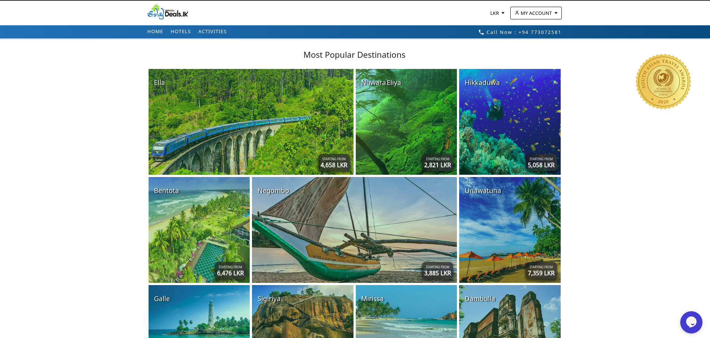Go to the Home menu item
The image size is (710, 338).
click(155, 32)
